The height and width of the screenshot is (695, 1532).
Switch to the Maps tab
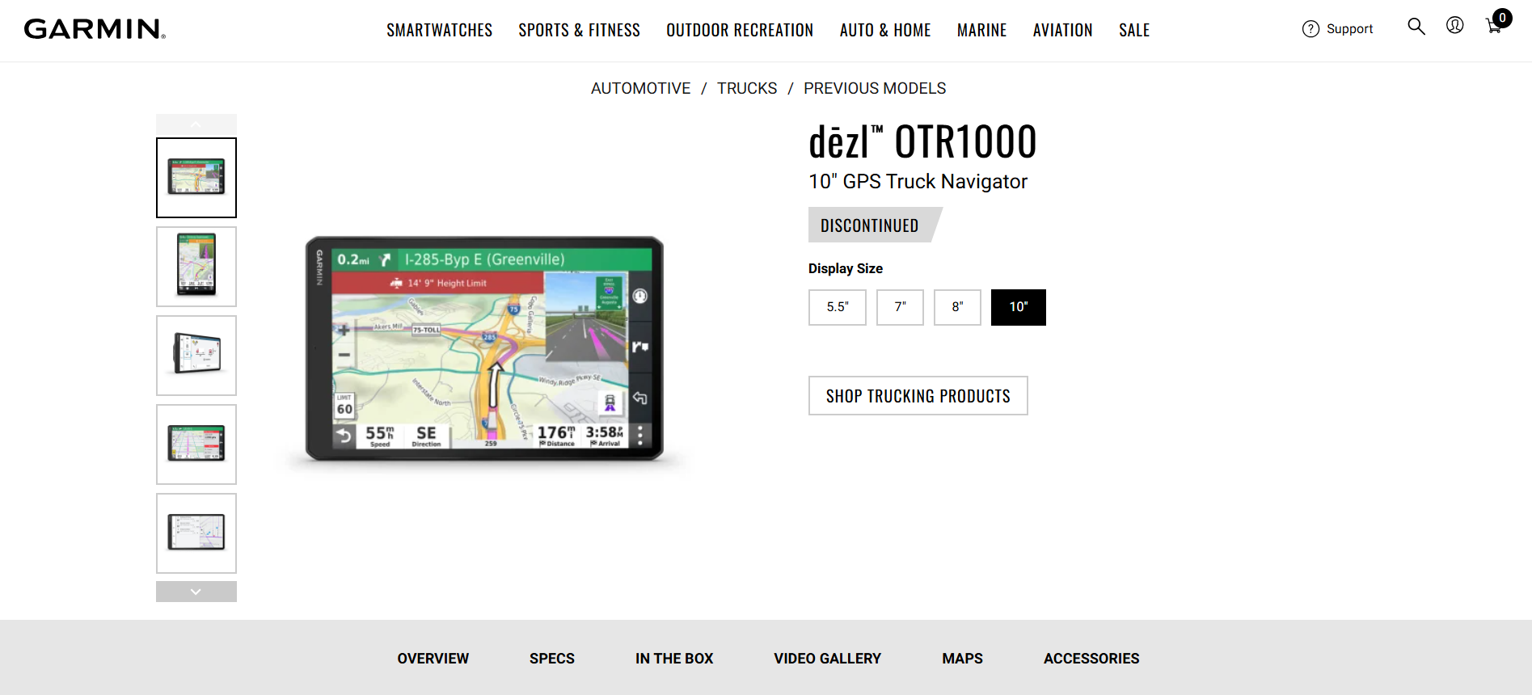coord(962,659)
